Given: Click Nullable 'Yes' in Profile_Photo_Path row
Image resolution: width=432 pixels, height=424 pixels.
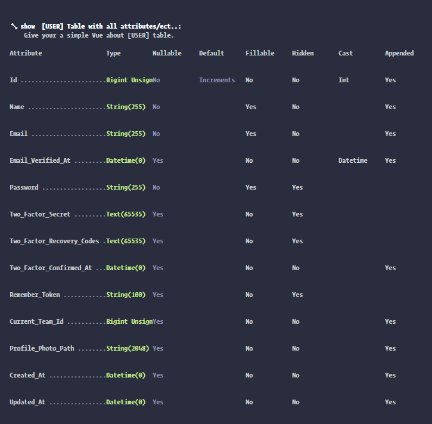Looking at the screenshot, I should [x=158, y=348].
